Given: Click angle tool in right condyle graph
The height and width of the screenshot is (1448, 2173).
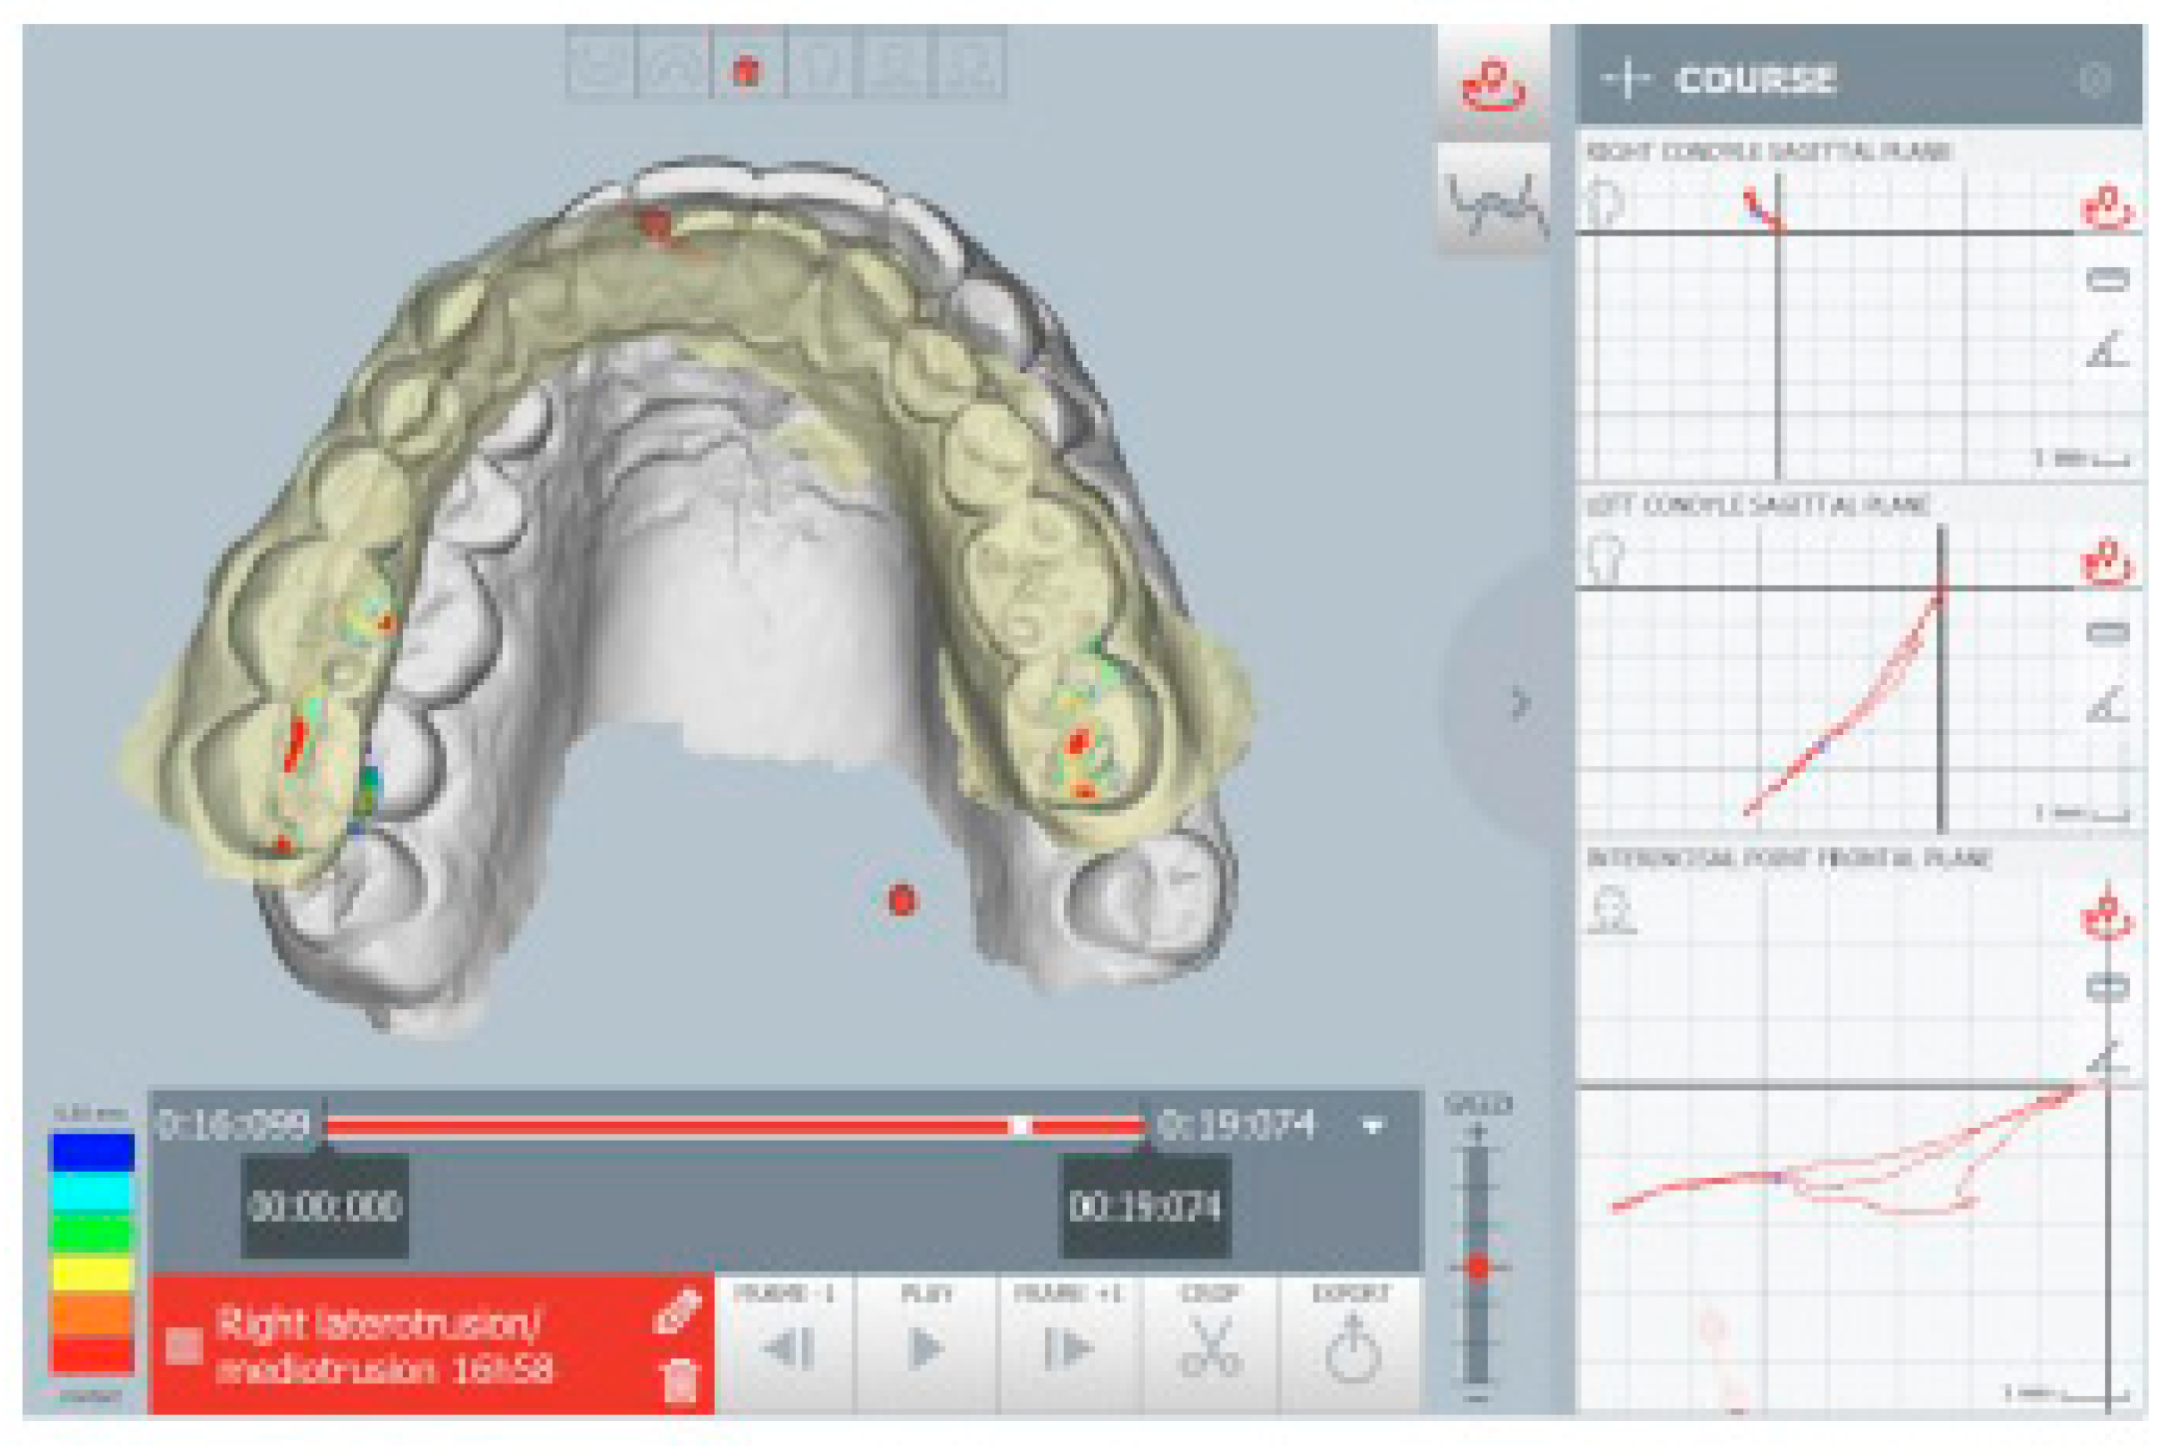Looking at the screenshot, I should pyautogui.click(x=2106, y=351).
